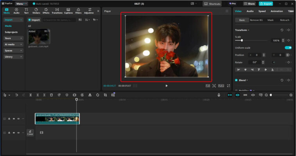Click the Mirror flip icon in the timeline toolbar
The width and height of the screenshot is (296, 156).
pyautogui.click(x=90, y=95)
